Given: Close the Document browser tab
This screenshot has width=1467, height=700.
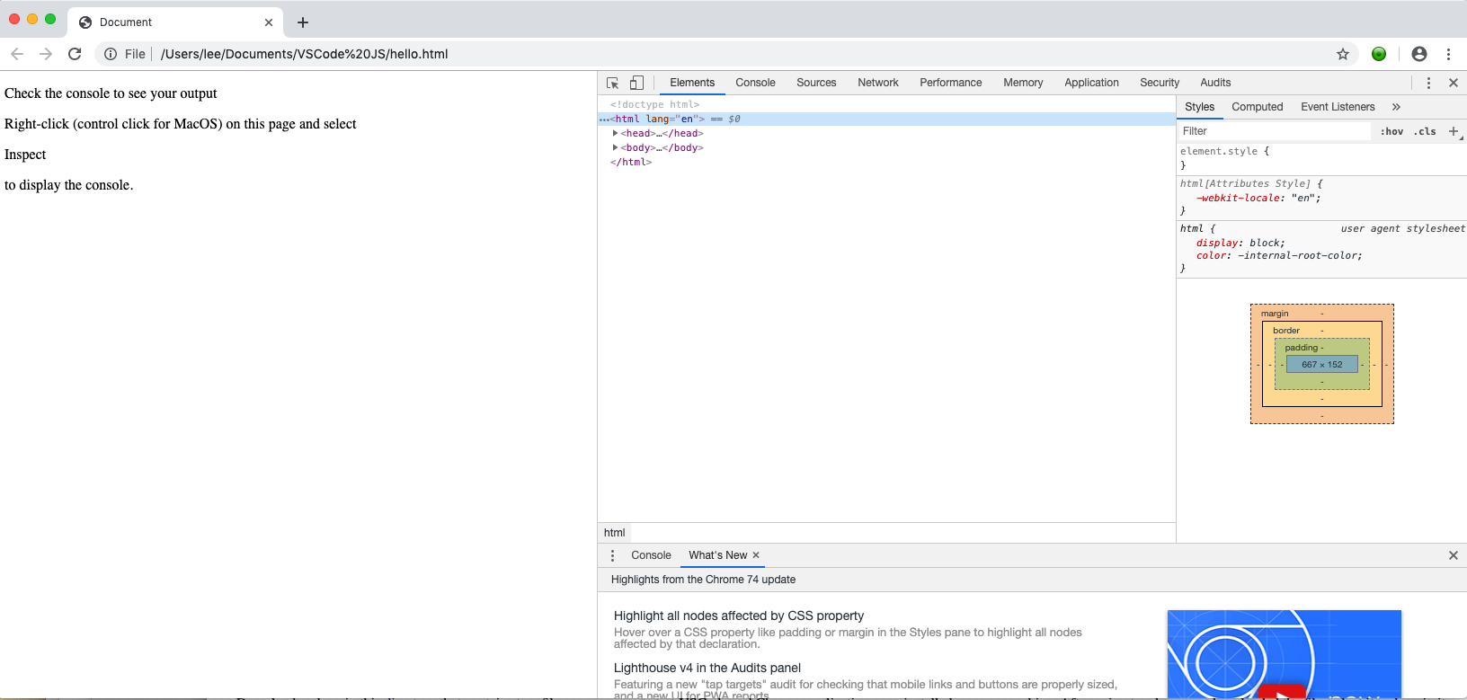Looking at the screenshot, I should pyautogui.click(x=269, y=22).
